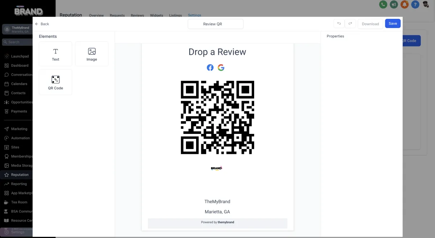
Task: Open App Marketplace in sidebar
Action: point(17,193)
